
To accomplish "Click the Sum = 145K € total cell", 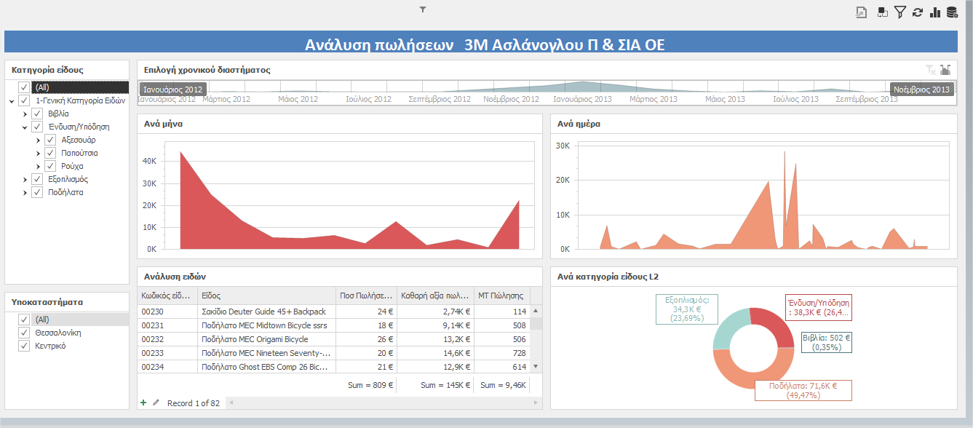I will (447, 385).
